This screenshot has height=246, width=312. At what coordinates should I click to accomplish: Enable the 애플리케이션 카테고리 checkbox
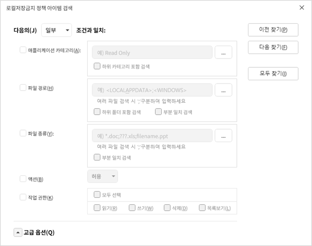click(23, 50)
